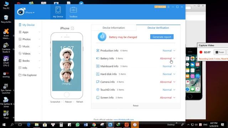Open Camtasia Studio 8 desktop icon
This screenshot has height=128, width=228.
(6, 48)
